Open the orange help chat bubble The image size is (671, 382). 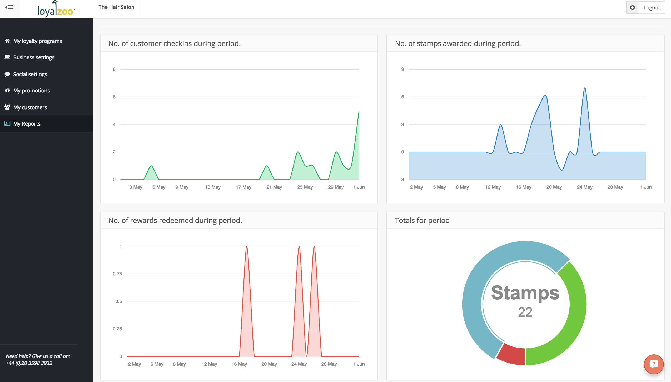coord(654,364)
